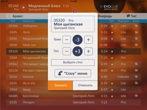Tap the song card Моя цыганская
147x110 pixels.
(x=73, y=24)
